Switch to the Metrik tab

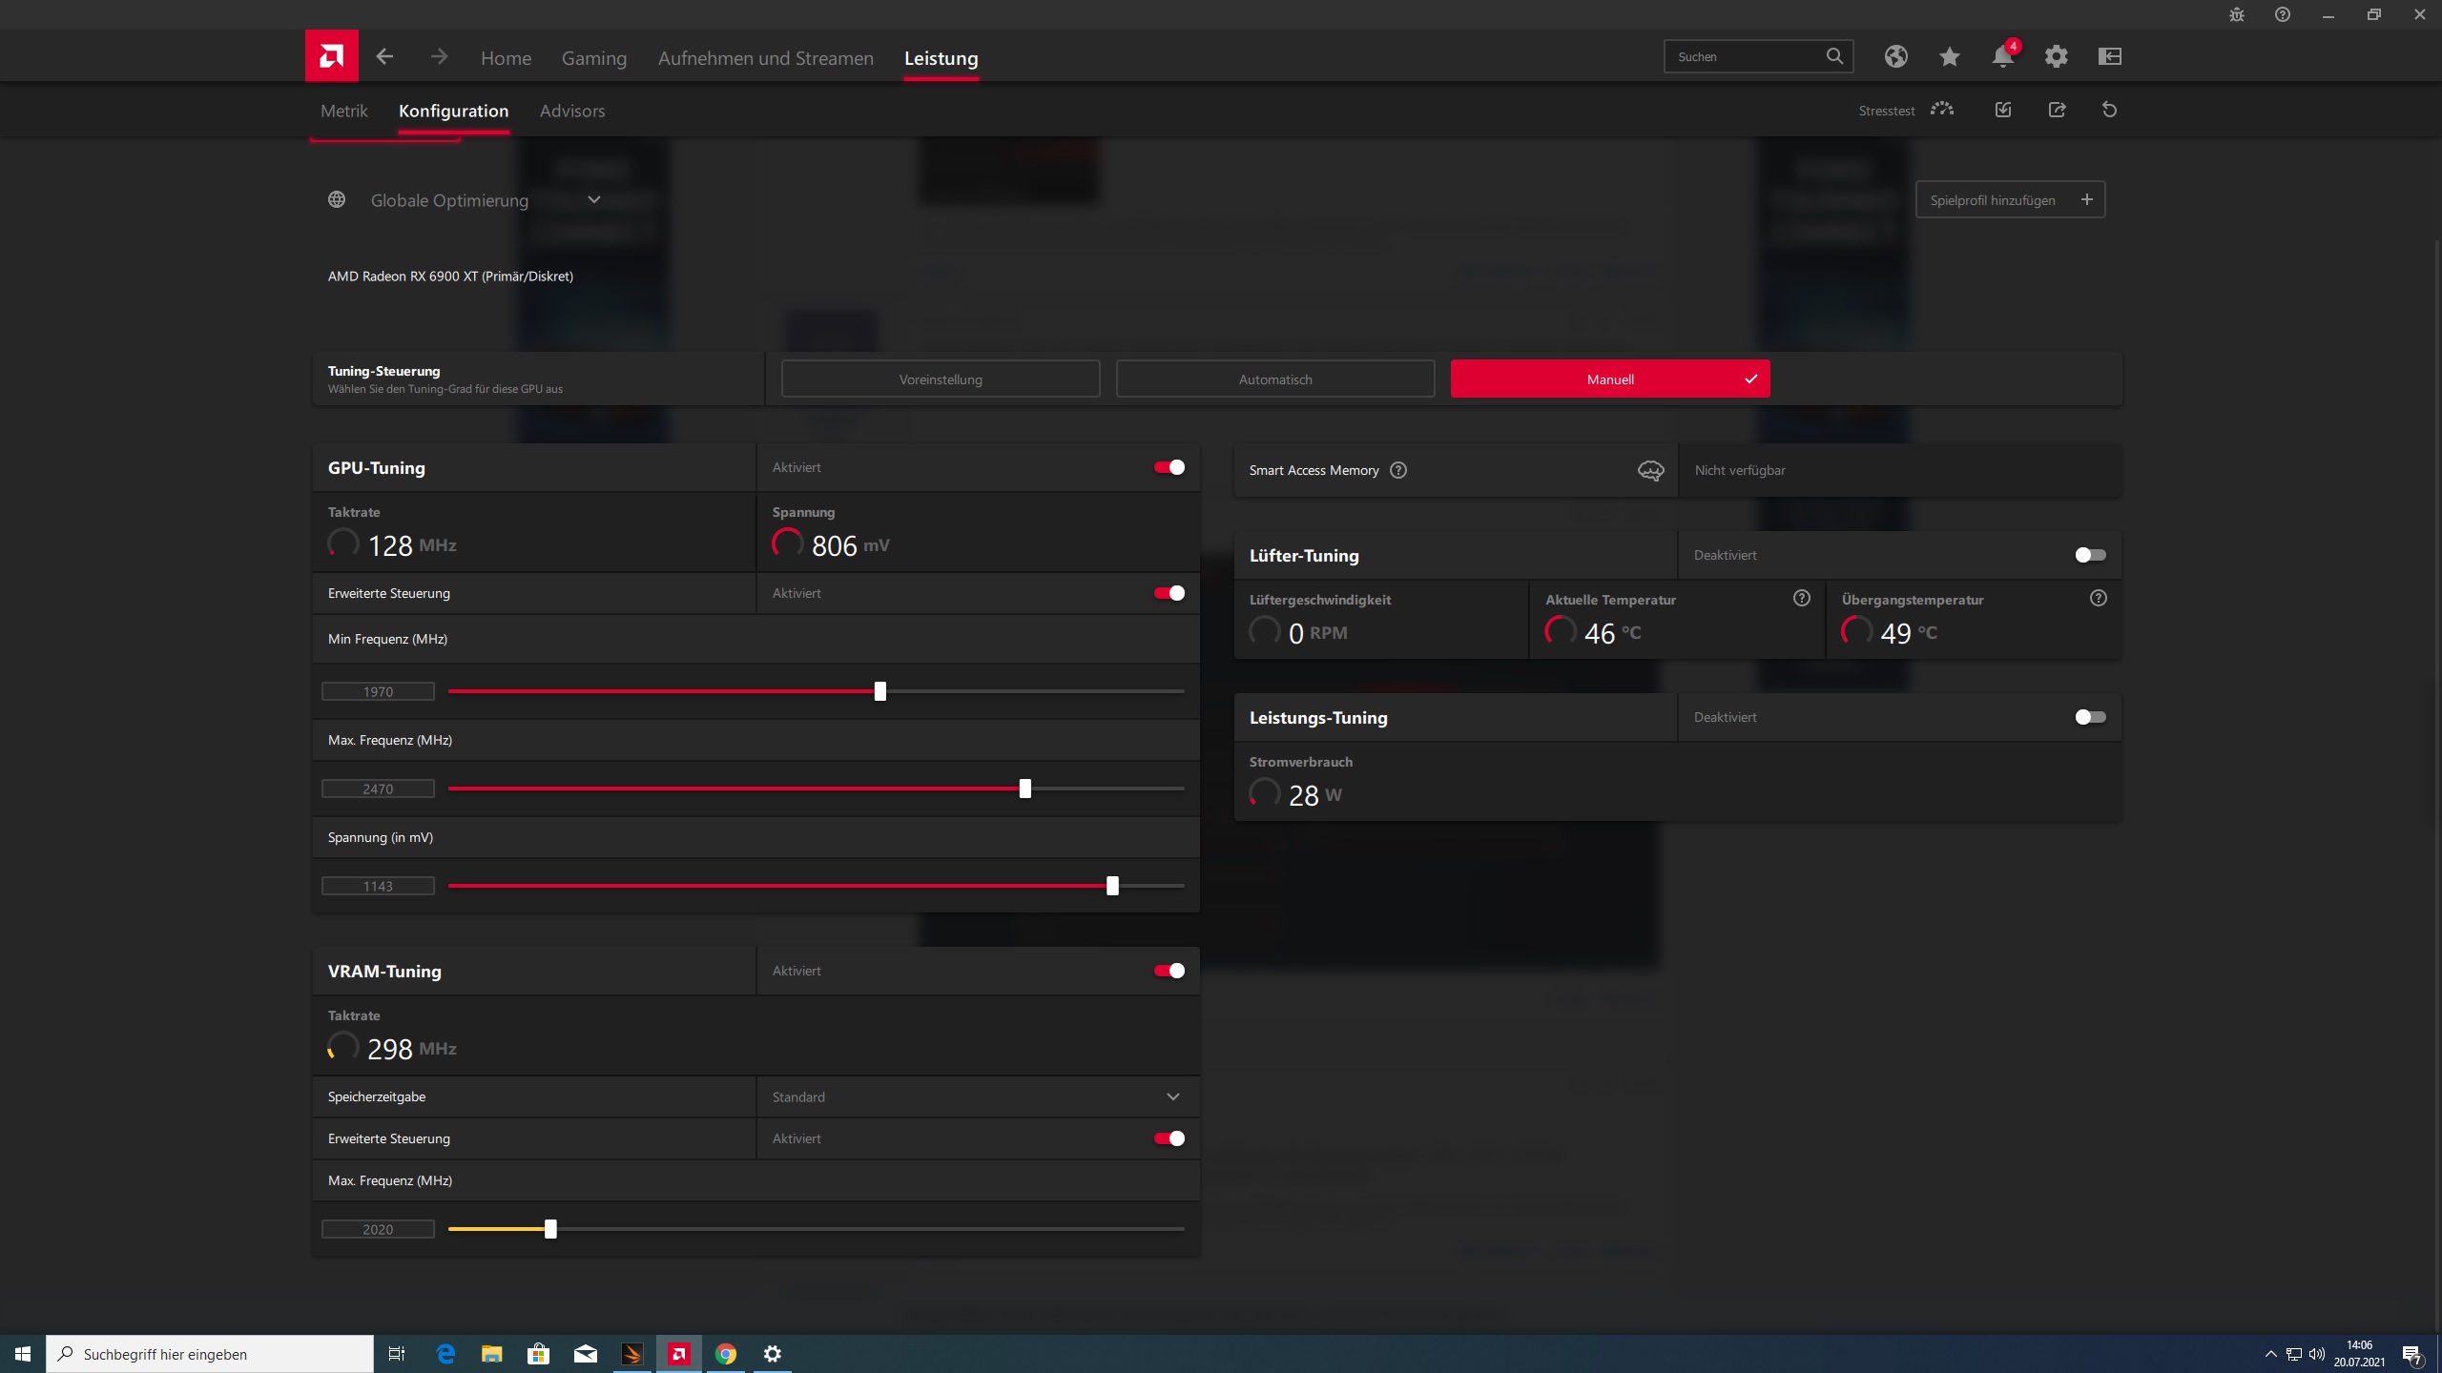point(343,111)
